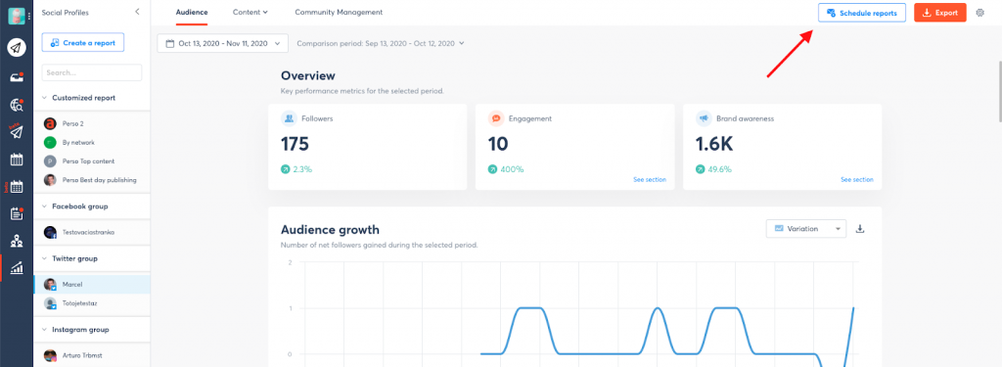Open the date range Oct 13 - Nov 11 dropdown
This screenshot has height=367, width=1002.
[222, 43]
